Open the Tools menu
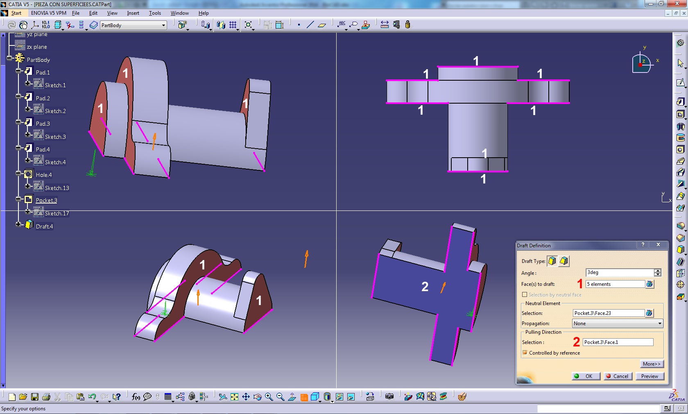 [155, 13]
